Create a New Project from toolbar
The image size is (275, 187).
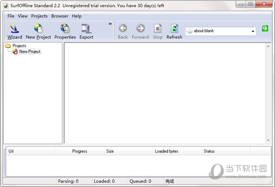tap(38, 31)
